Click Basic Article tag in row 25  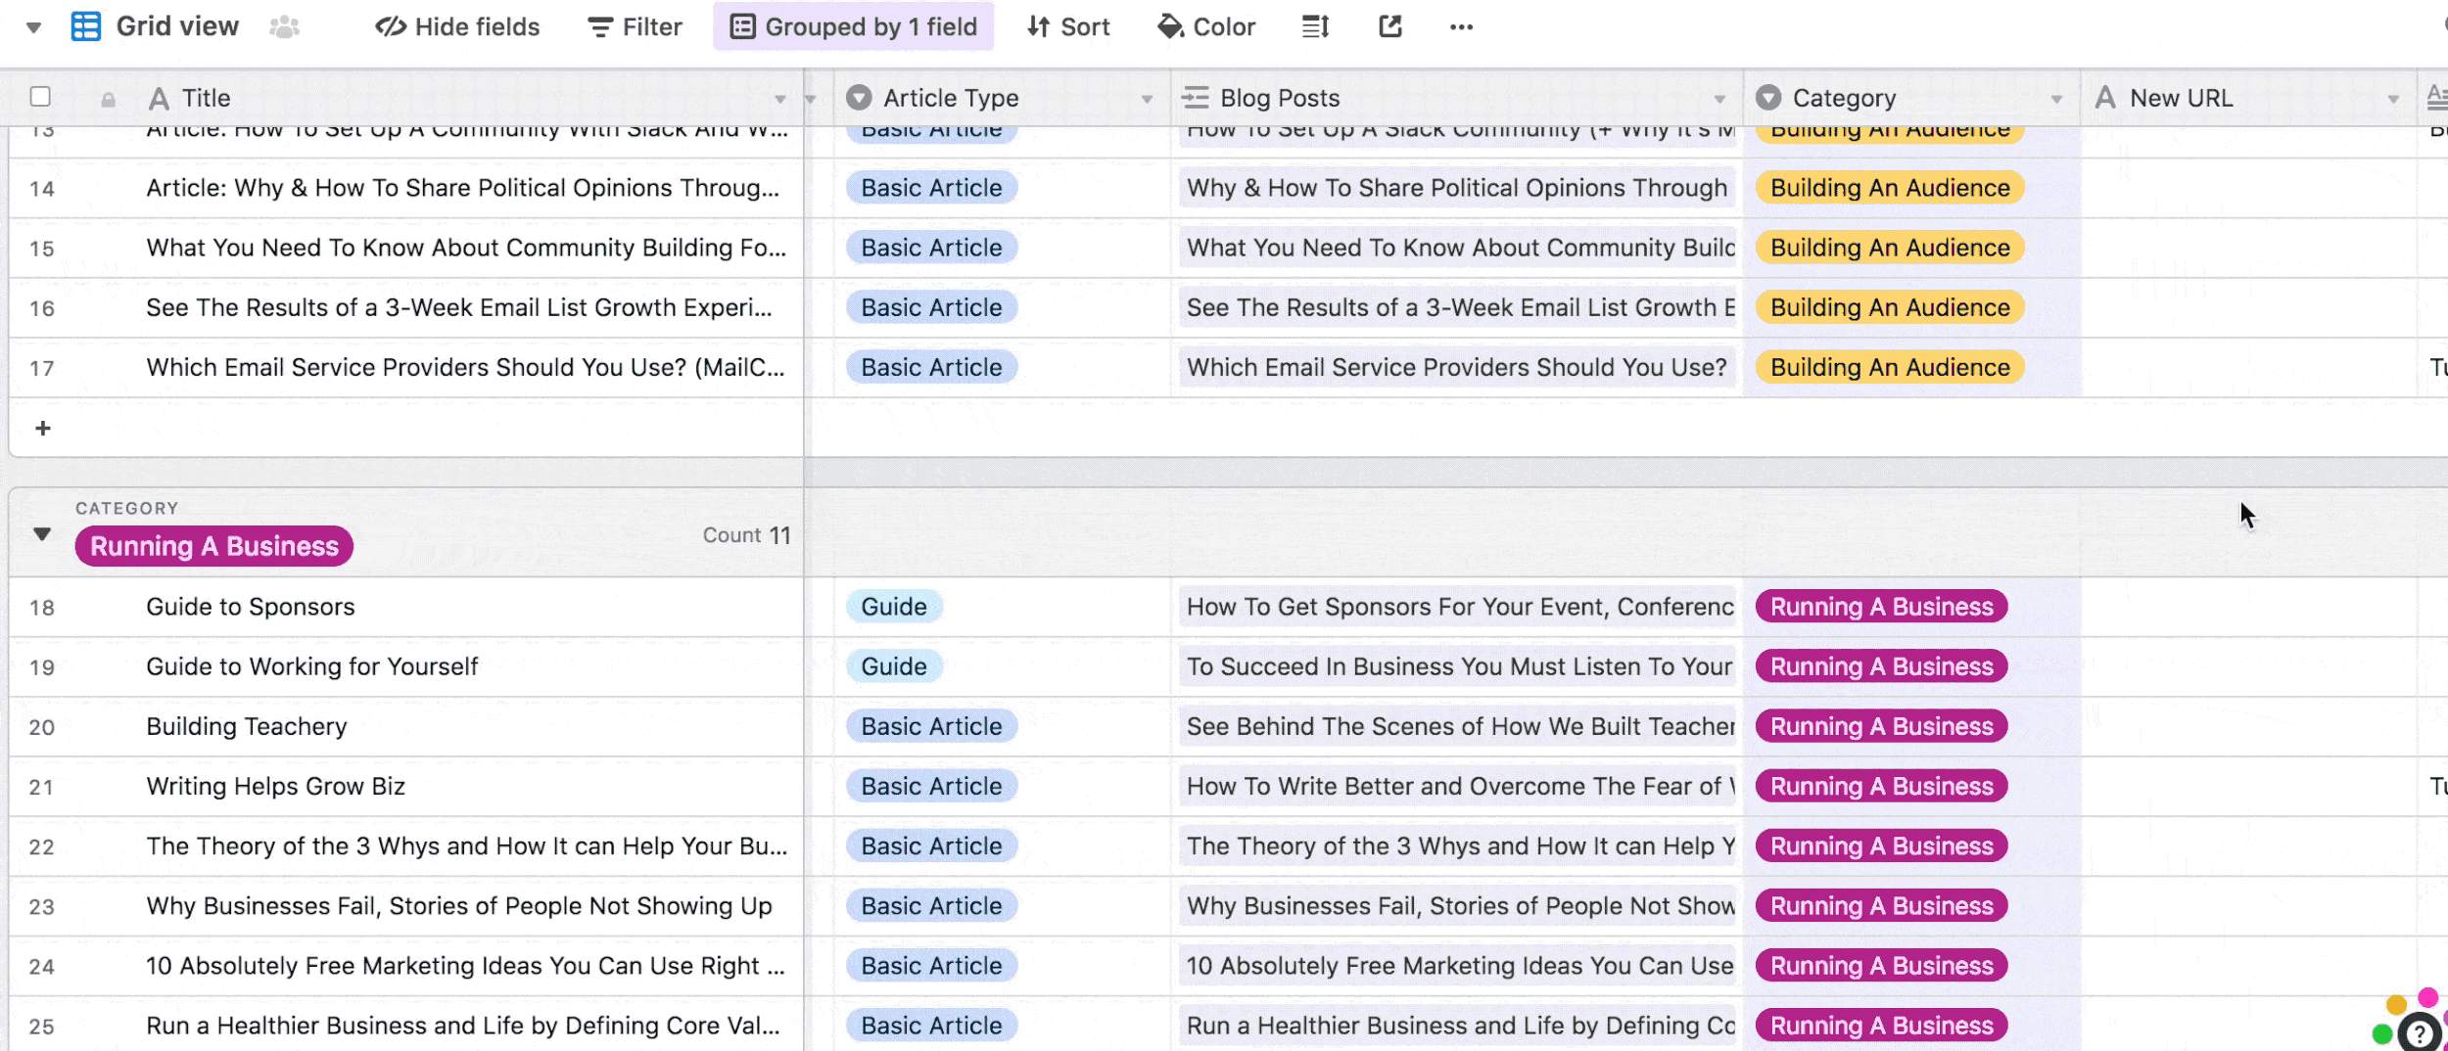click(x=932, y=1026)
